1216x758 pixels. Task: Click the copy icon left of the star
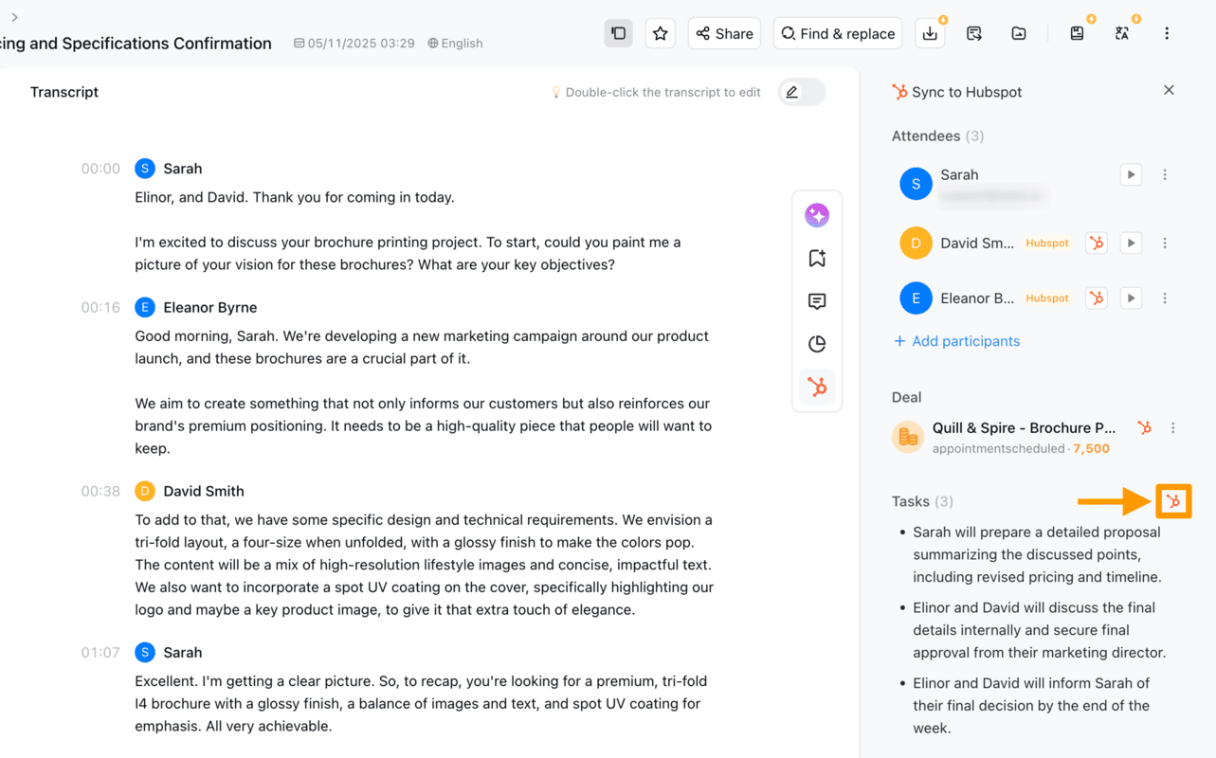pos(618,33)
